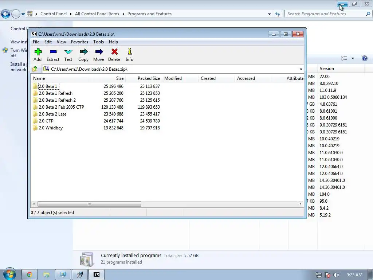Click the change view icon in Programs and Features
This screenshot has width=373, height=280.
click(x=344, y=58)
